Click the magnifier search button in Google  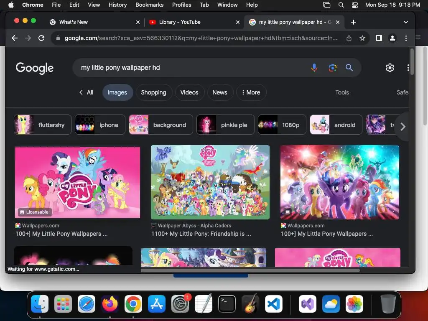click(x=349, y=67)
